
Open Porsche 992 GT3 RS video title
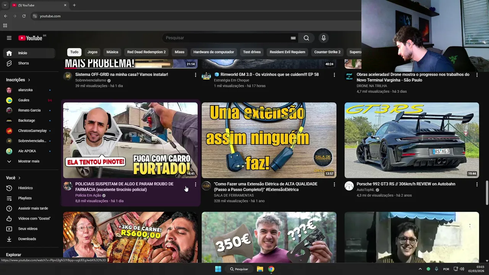click(406, 184)
